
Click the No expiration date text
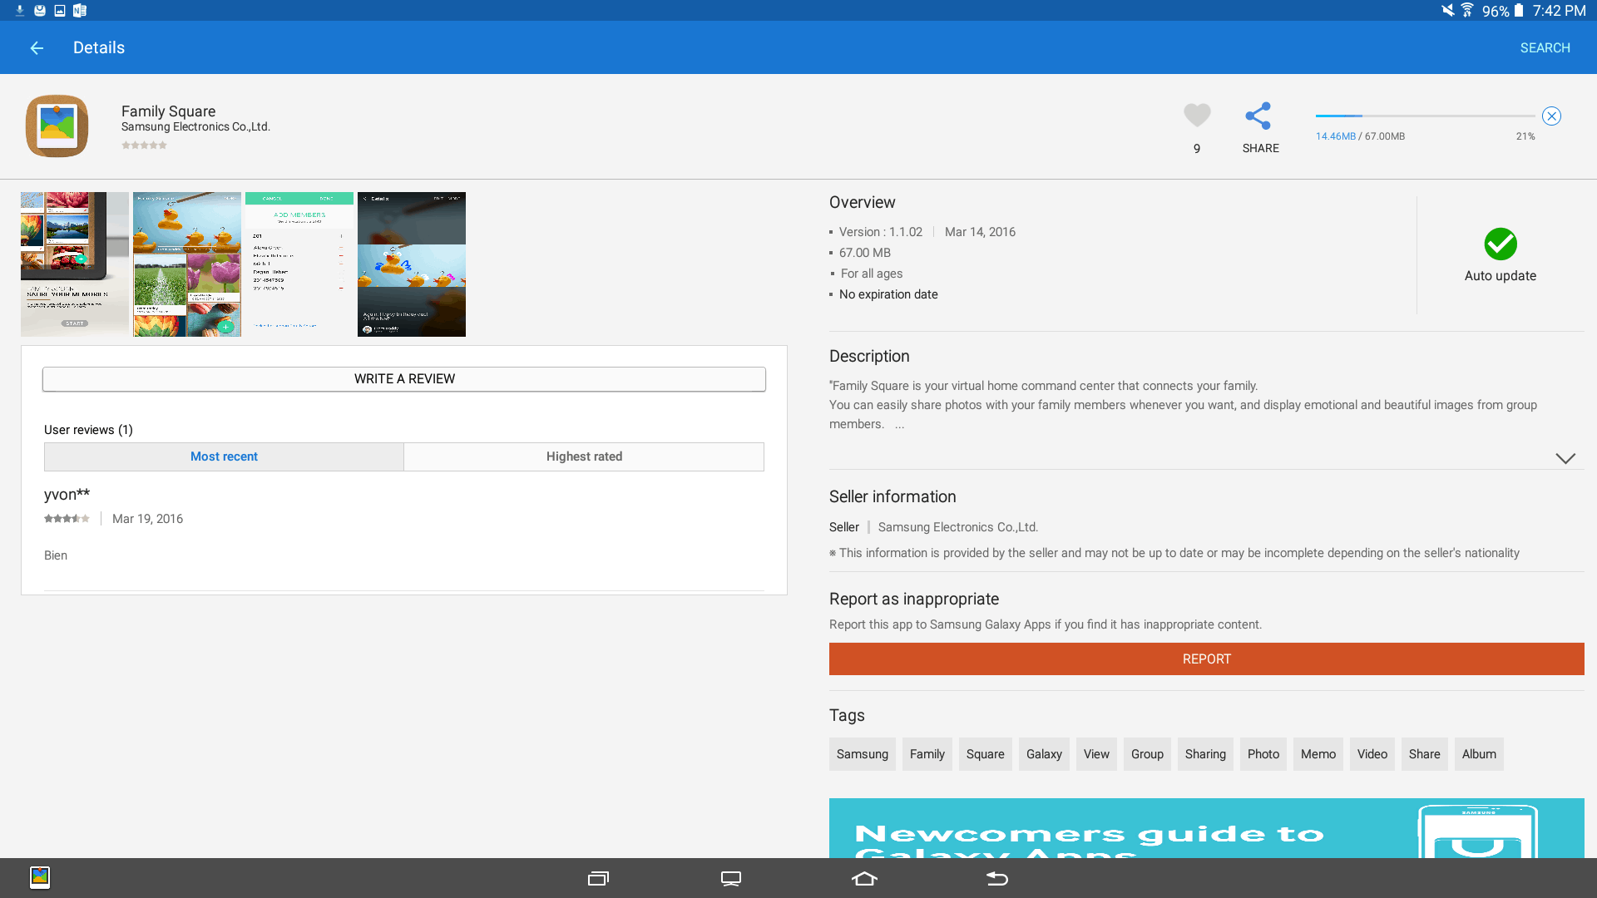888,294
